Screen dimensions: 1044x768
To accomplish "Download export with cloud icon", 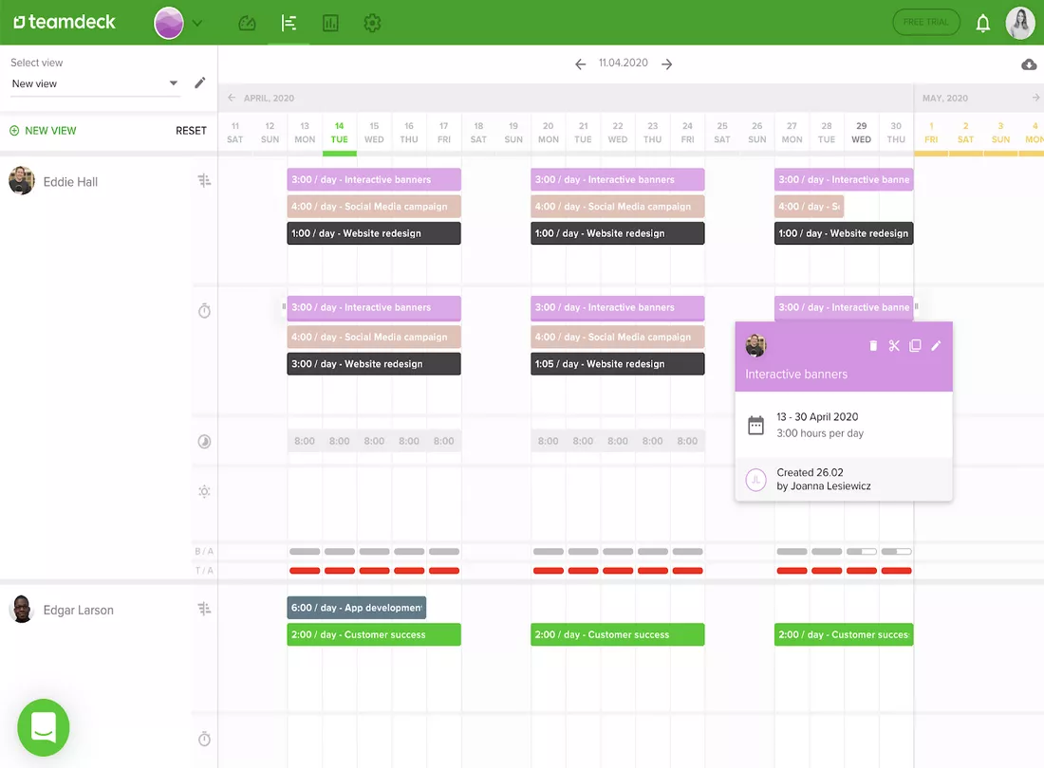I will 1029,64.
